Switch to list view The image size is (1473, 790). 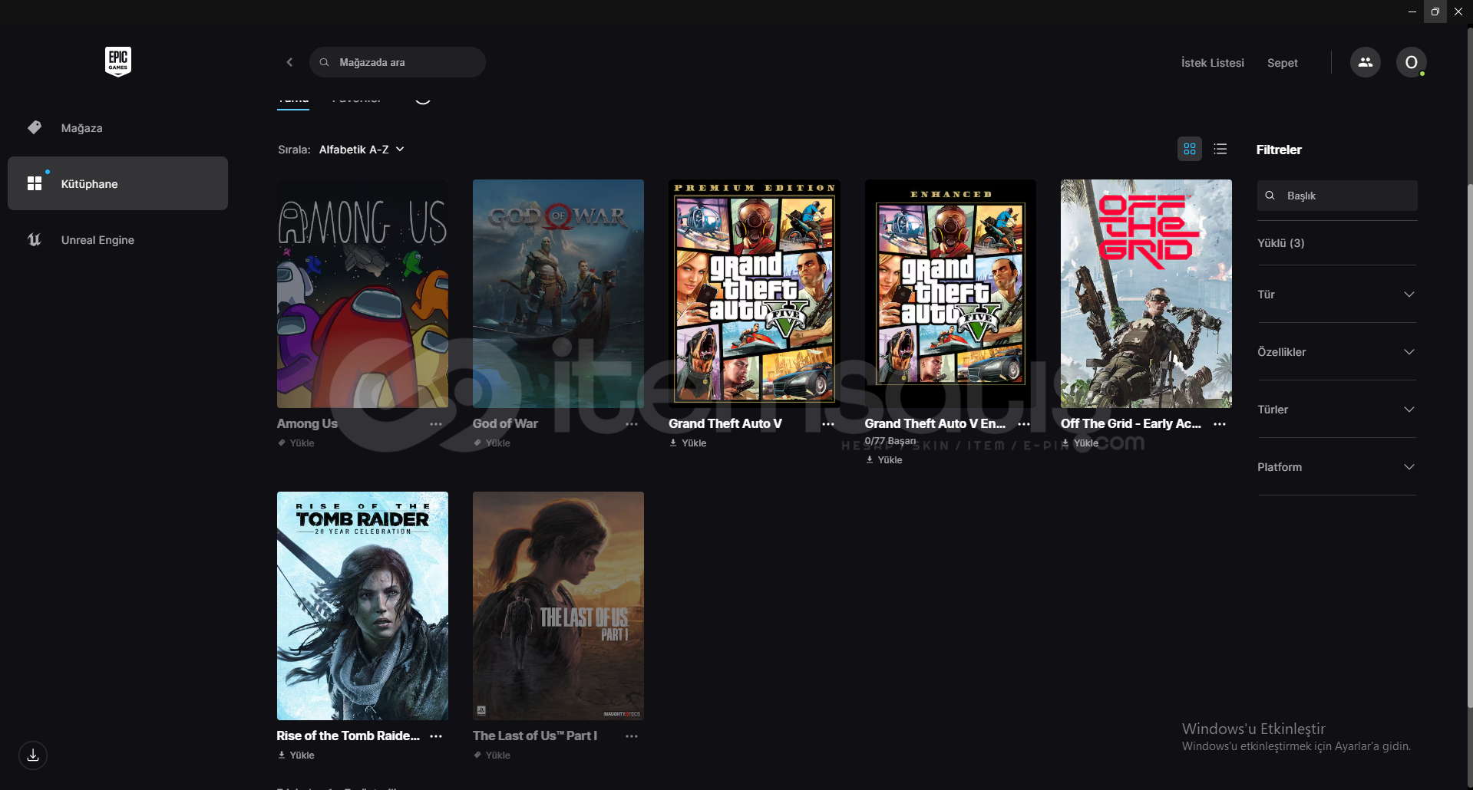pos(1220,149)
